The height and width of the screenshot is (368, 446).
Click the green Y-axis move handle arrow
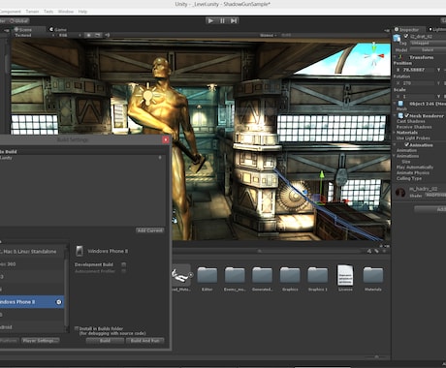pos(322,174)
